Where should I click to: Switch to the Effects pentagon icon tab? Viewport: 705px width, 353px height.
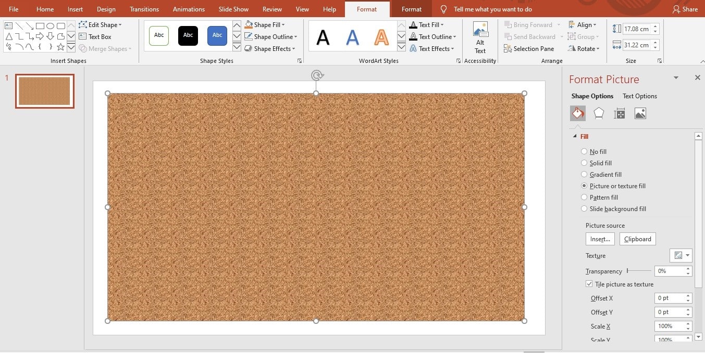[599, 113]
